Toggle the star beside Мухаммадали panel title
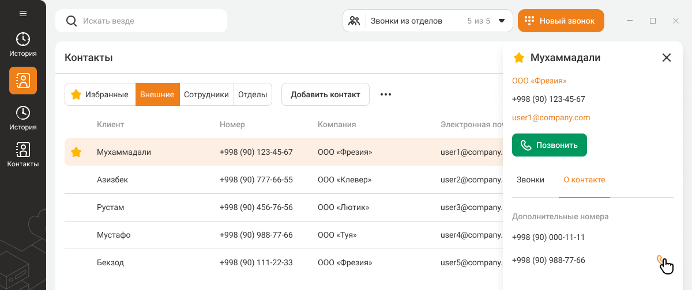This screenshot has width=692, height=290. pyautogui.click(x=519, y=58)
